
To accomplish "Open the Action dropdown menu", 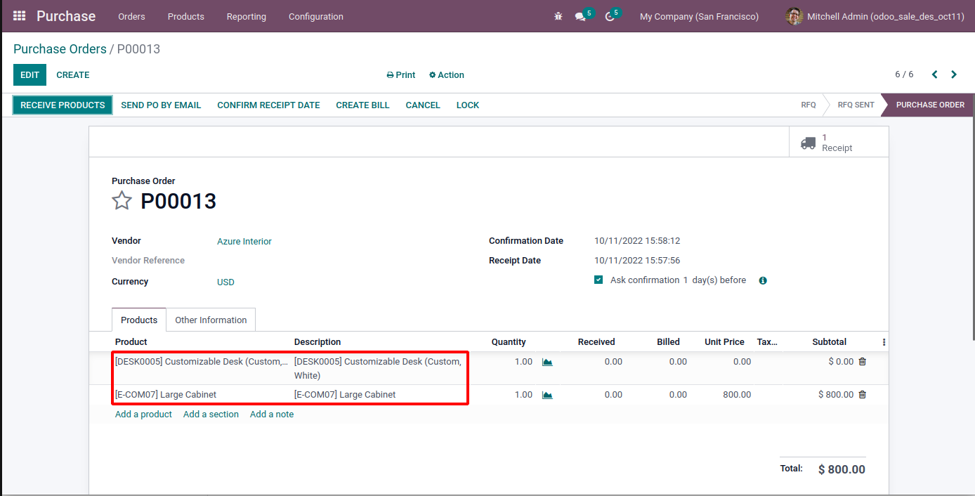I will 447,75.
